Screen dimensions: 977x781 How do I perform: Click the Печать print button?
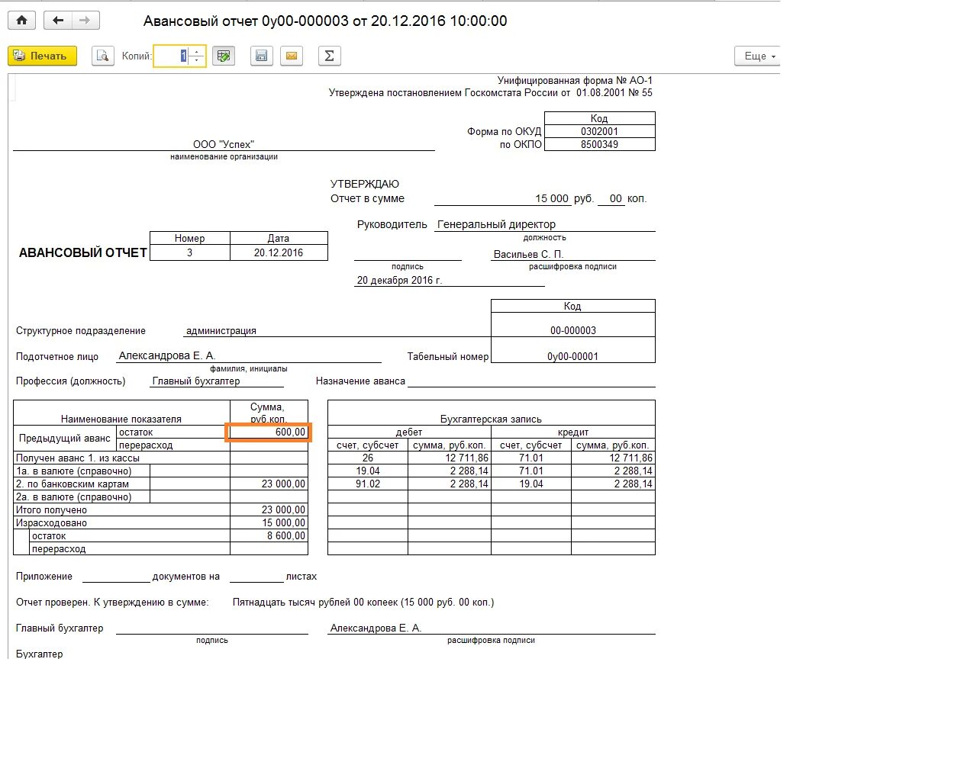coord(42,56)
